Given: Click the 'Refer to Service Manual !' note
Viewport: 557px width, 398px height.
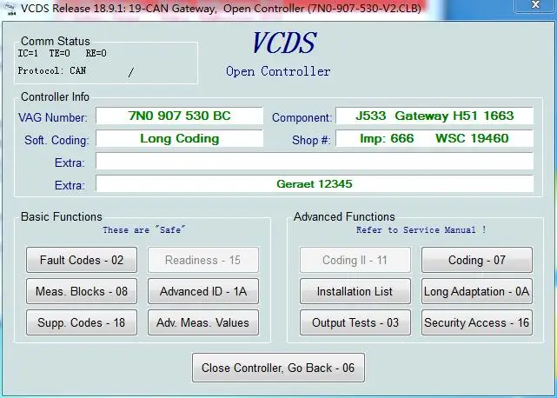Looking at the screenshot, I should pyautogui.click(x=421, y=230).
